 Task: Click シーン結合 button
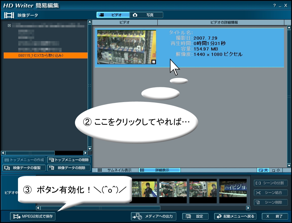pos(271,193)
